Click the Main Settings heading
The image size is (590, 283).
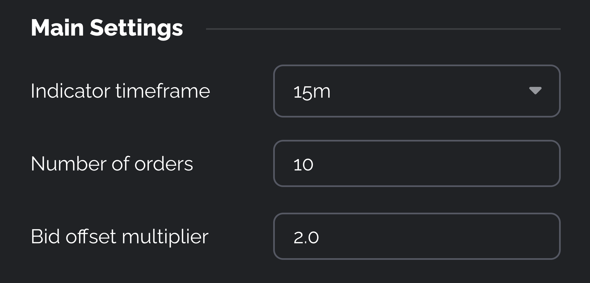point(107,28)
